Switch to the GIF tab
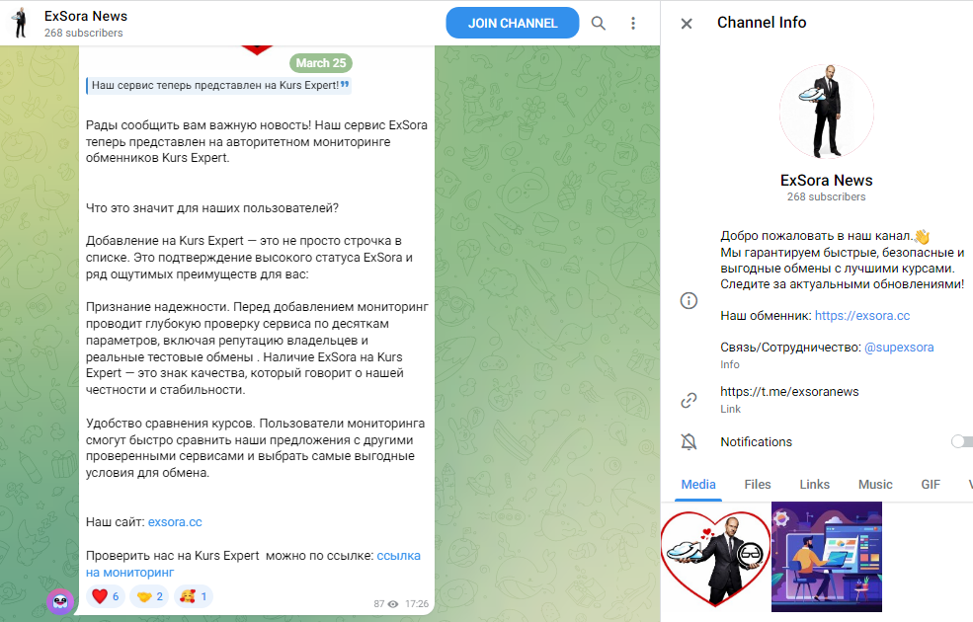The height and width of the screenshot is (622, 973). click(x=931, y=485)
